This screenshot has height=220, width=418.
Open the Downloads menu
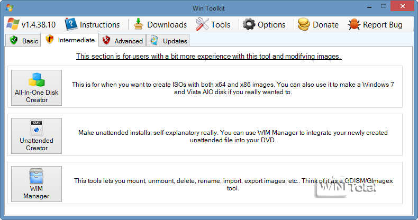[x=160, y=24]
